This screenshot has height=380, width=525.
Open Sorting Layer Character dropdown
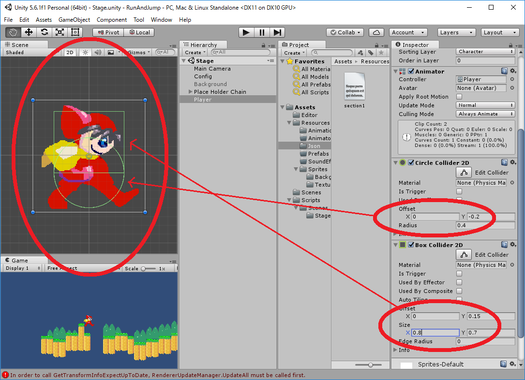[485, 52]
